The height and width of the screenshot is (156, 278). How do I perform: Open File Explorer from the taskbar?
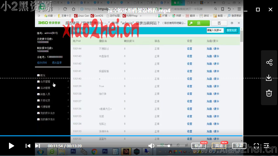62,152
